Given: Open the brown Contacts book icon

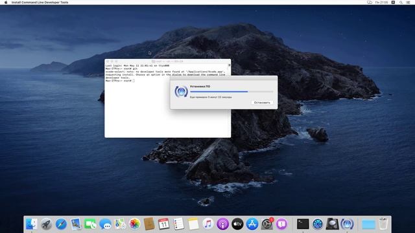Looking at the screenshot, I should (149, 224).
